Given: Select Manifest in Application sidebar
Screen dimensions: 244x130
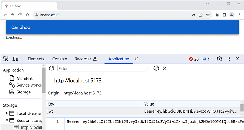Looking at the screenshot, I should point(25,78).
